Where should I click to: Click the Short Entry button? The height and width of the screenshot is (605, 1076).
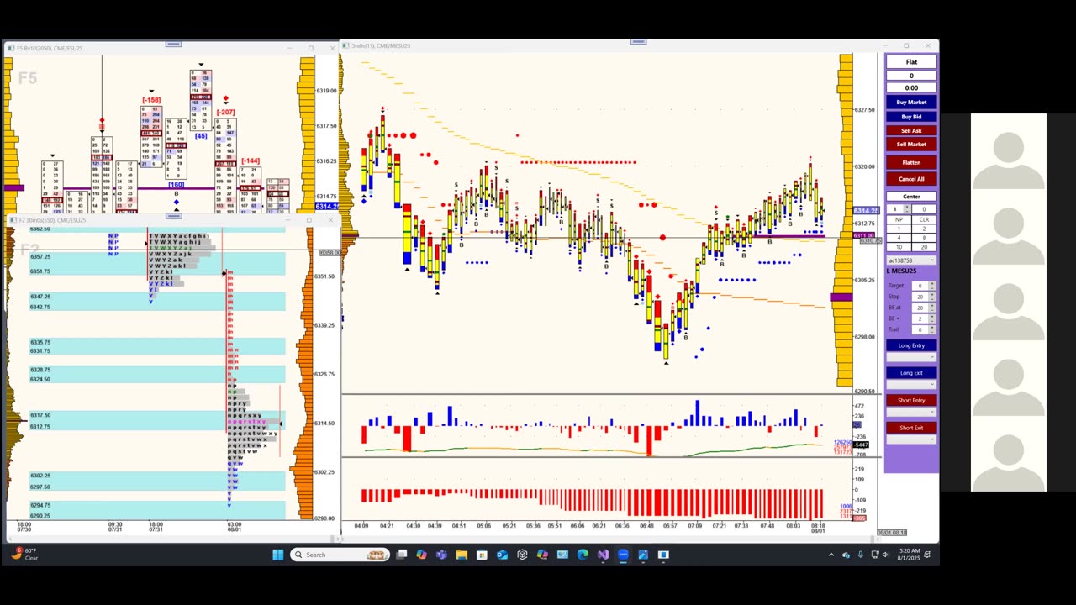(911, 401)
